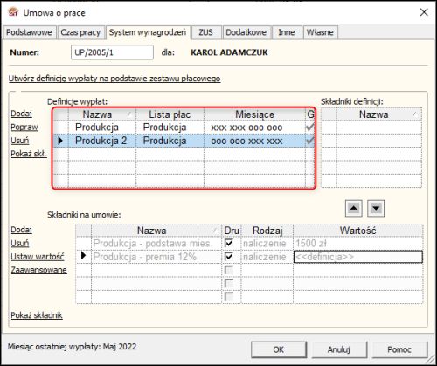The height and width of the screenshot is (366, 437).
Task: Click the 1500 zł value cell
Action: tap(358, 244)
